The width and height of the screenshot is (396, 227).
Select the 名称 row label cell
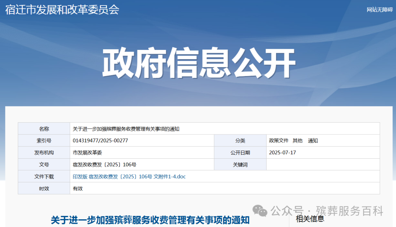[44, 129]
